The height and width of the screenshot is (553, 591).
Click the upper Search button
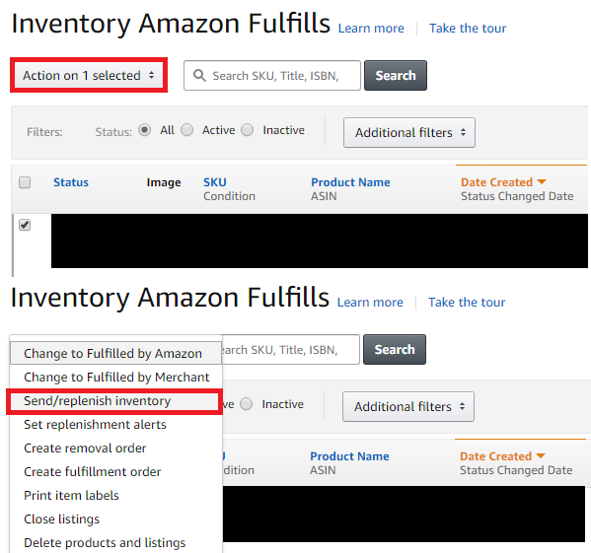396,75
